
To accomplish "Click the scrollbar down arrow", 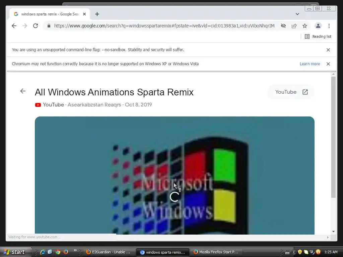I will click(x=333, y=232).
